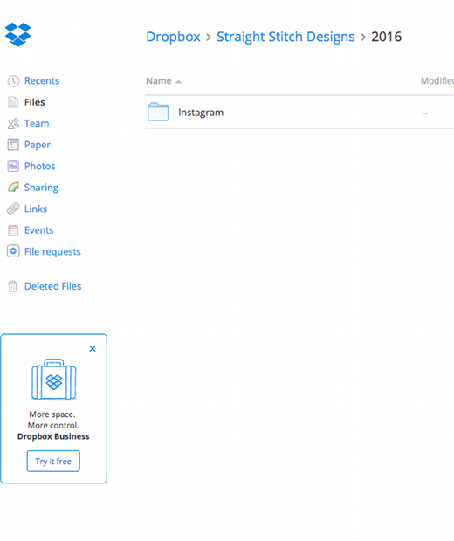454x541 pixels.
Task: Click the Name sort arrow
Action: [178, 82]
